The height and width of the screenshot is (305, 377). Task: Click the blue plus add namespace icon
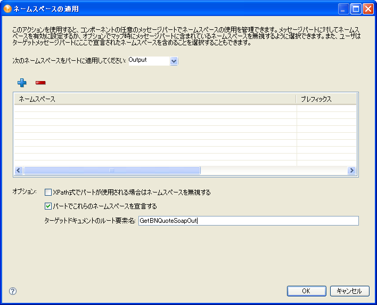tap(22, 83)
